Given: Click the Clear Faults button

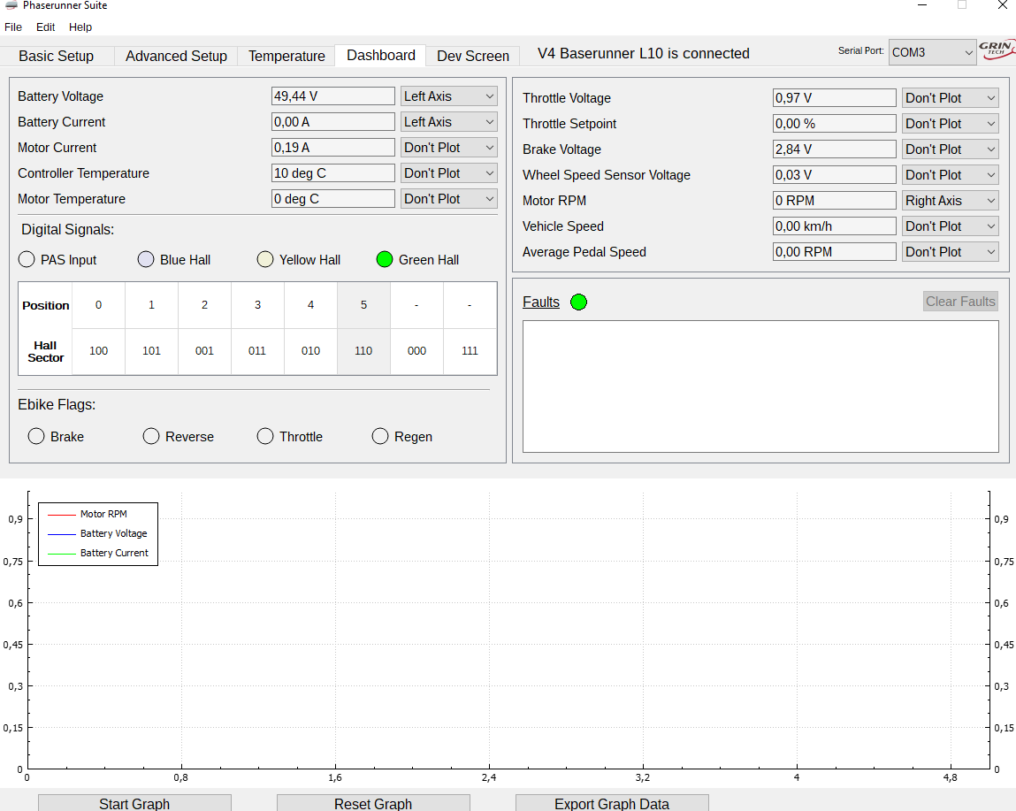Looking at the screenshot, I should tap(960, 301).
